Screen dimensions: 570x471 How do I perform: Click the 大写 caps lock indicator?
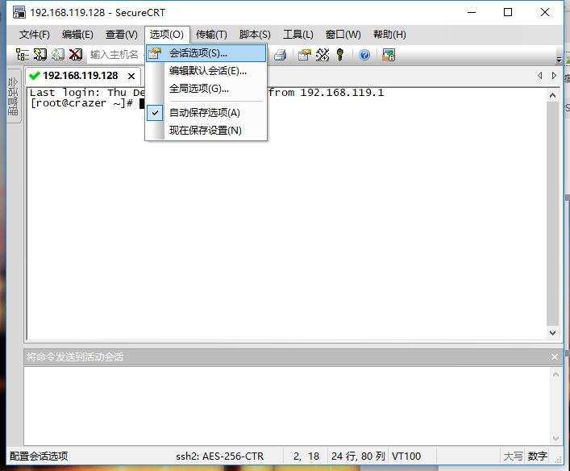coord(513,456)
